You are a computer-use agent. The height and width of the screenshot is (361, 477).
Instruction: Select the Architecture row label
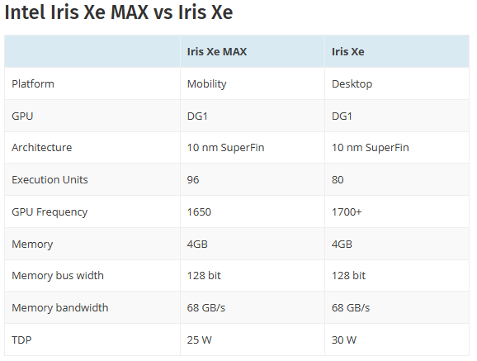[x=42, y=147]
